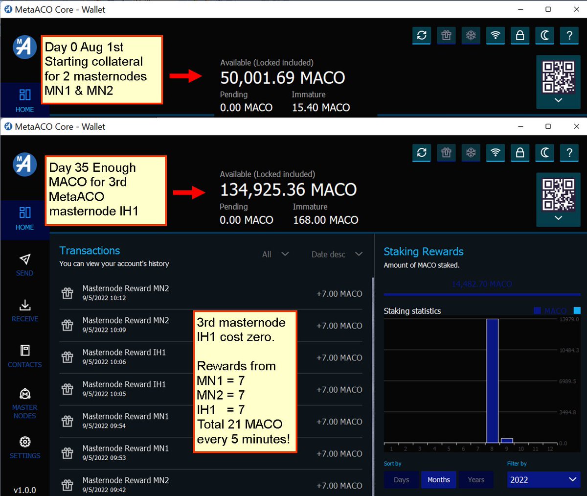Click the gift icon of MN2 reward at 10:12

pos(68,293)
